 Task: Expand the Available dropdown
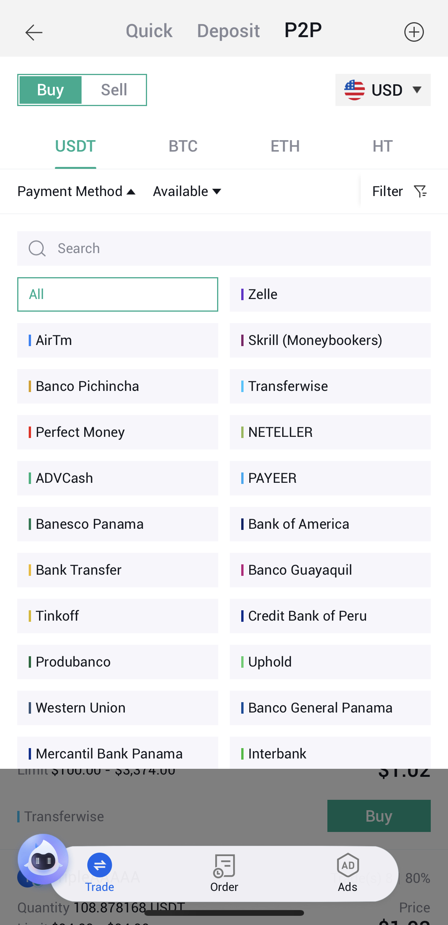[x=187, y=191]
